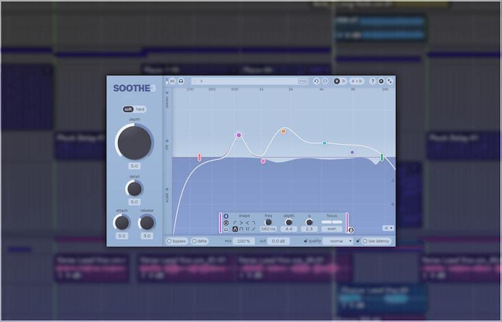Viewport: 502px width, 322px height.
Task: Choose the tilt line shape icon
Action: tap(254, 229)
